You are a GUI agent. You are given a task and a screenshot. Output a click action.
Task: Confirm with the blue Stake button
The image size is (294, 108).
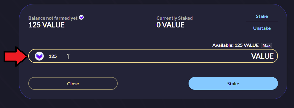(233, 84)
